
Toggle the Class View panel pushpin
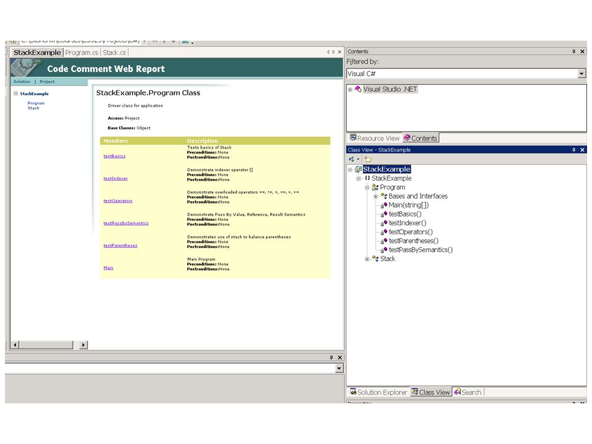pyautogui.click(x=573, y=150)
